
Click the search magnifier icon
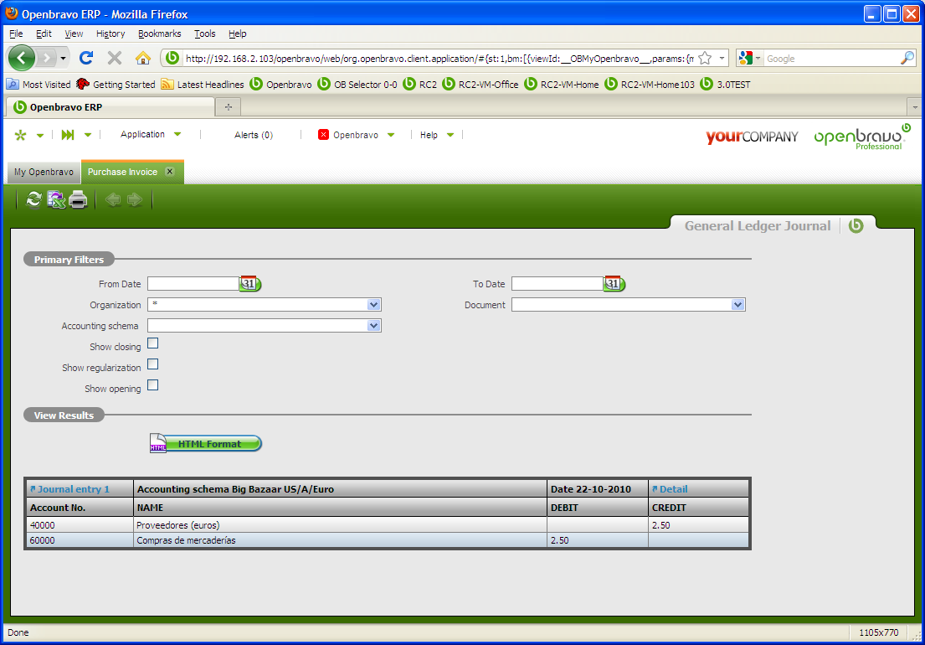click(907, 58)
